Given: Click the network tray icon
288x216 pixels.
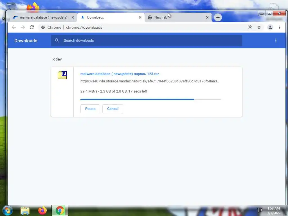Looking at the screenshot, I should (260, 210).
